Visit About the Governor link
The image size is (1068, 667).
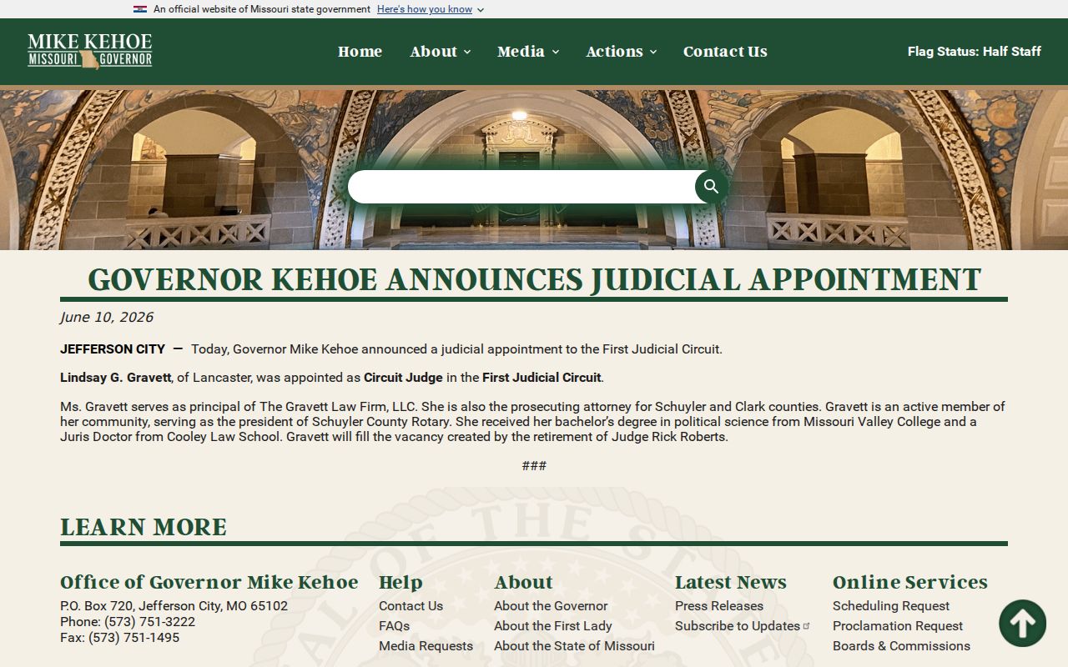551,606
